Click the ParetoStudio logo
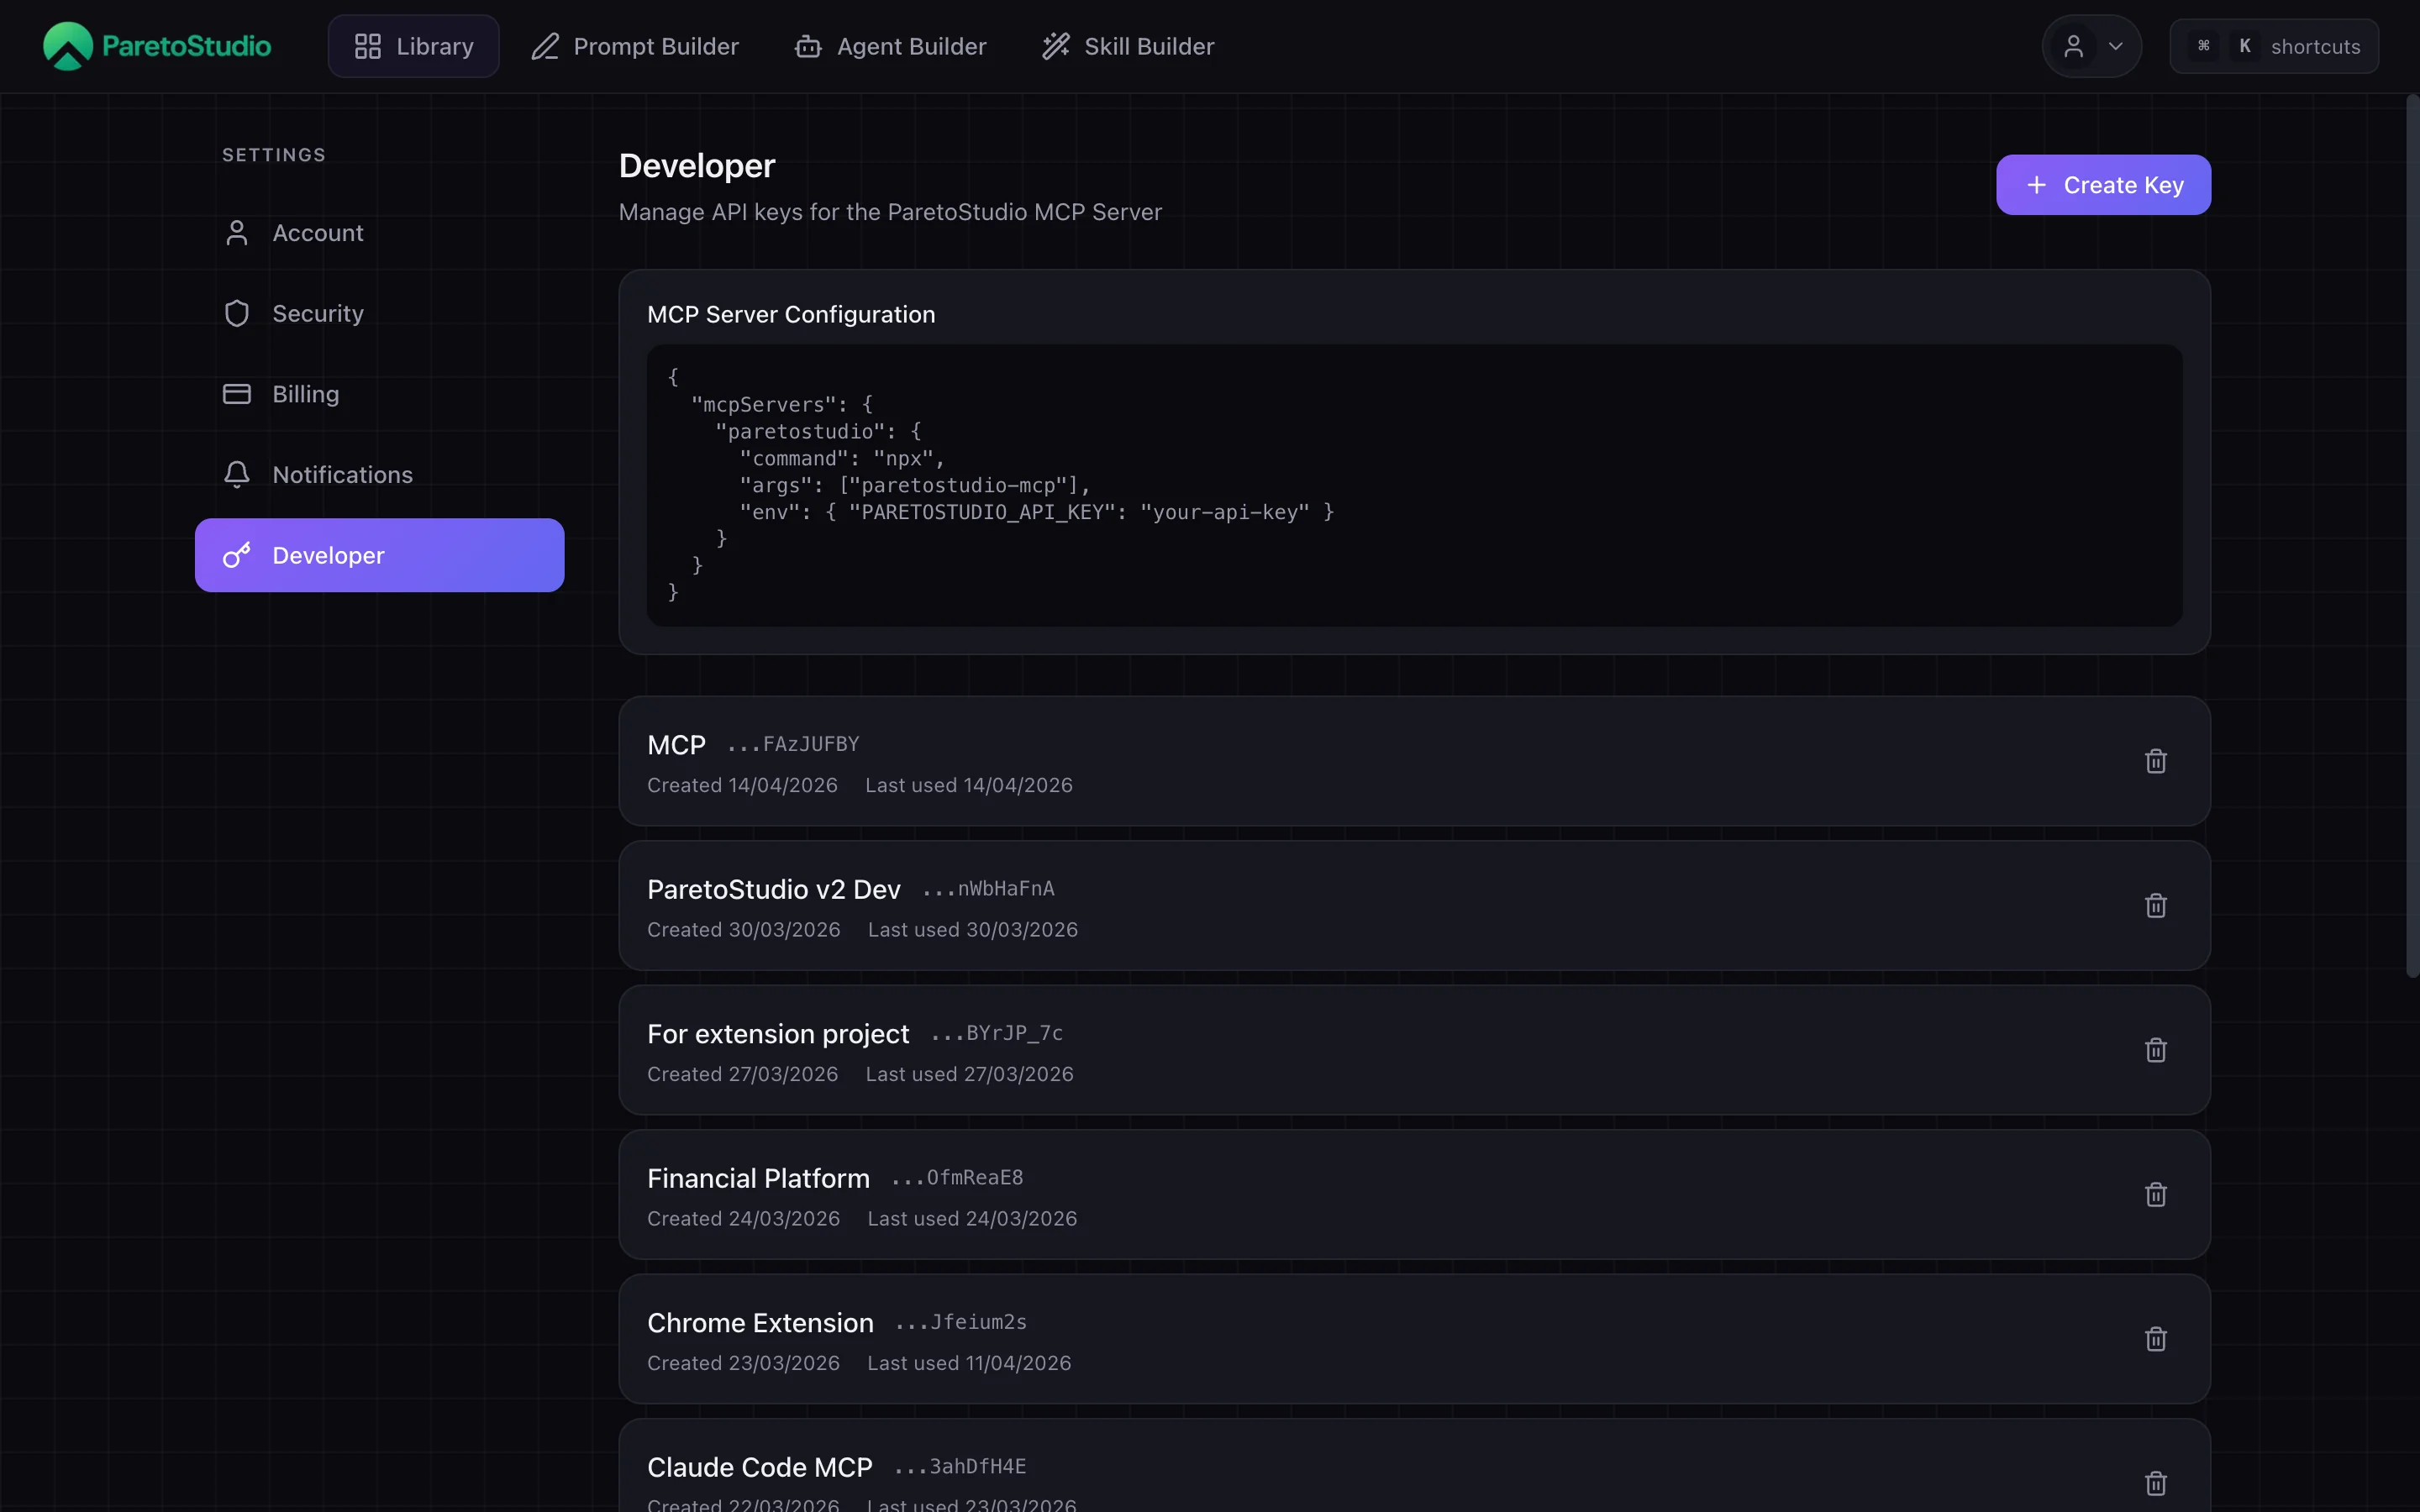Viewport: 2420px width, 1512px height. 157,46
